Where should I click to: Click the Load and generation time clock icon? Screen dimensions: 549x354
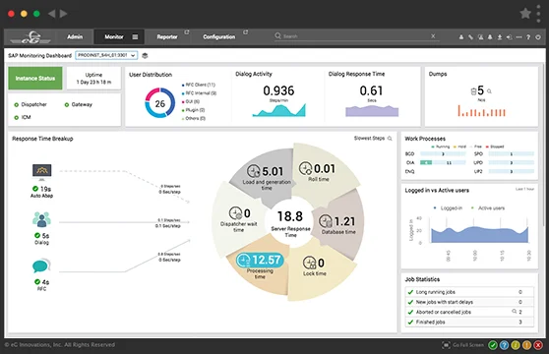click(x=254, y=171)
